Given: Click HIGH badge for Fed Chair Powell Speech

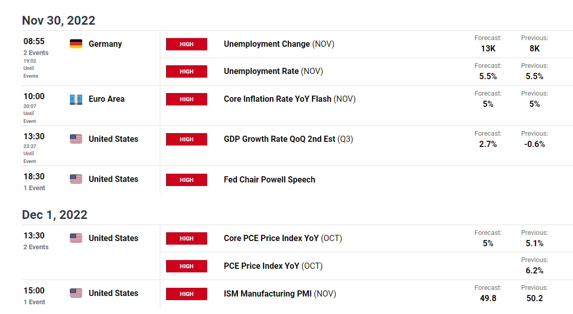Looking at the screenshot, I should tap(187, 180).
